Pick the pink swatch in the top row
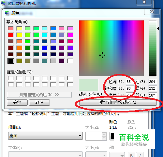Viewport: 163px width, 157px height. [x=62, y=28]
